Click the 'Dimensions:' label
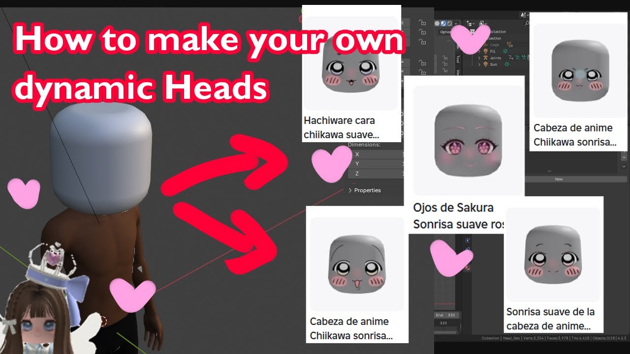The height and width of the screenshot is (354, 630). pyautogui.click(x=364, y=145)
